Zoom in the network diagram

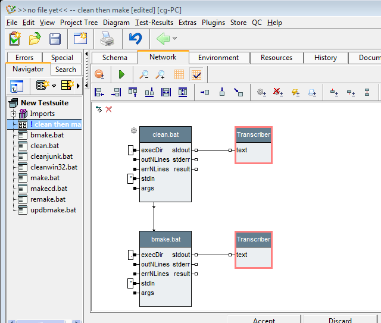tap(160, 74)
